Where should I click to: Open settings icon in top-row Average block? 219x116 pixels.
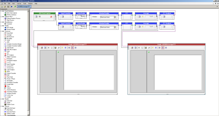140,17
